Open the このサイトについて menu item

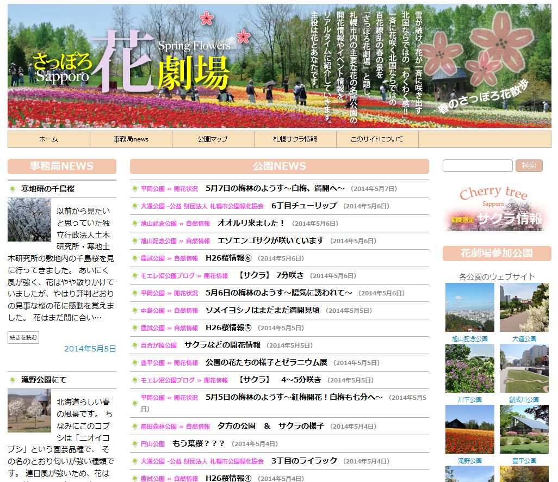(377, 139)
